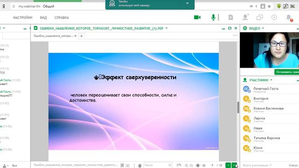Screen dimensions: 299x168
Task: Open the СПРАВКА menu
Action: [x=62, y=18]
